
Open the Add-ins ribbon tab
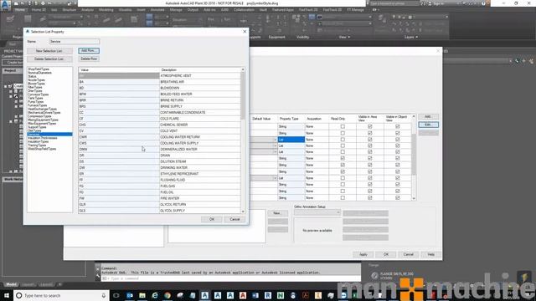209,10
